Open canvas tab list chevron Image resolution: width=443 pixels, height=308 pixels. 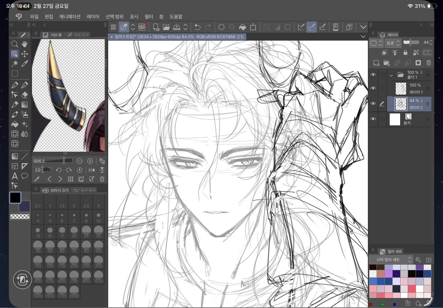[363, 37]
